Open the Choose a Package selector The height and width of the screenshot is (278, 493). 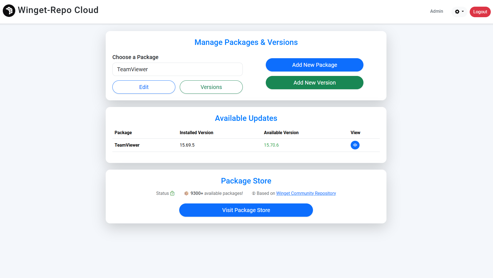tap(177, 69)
